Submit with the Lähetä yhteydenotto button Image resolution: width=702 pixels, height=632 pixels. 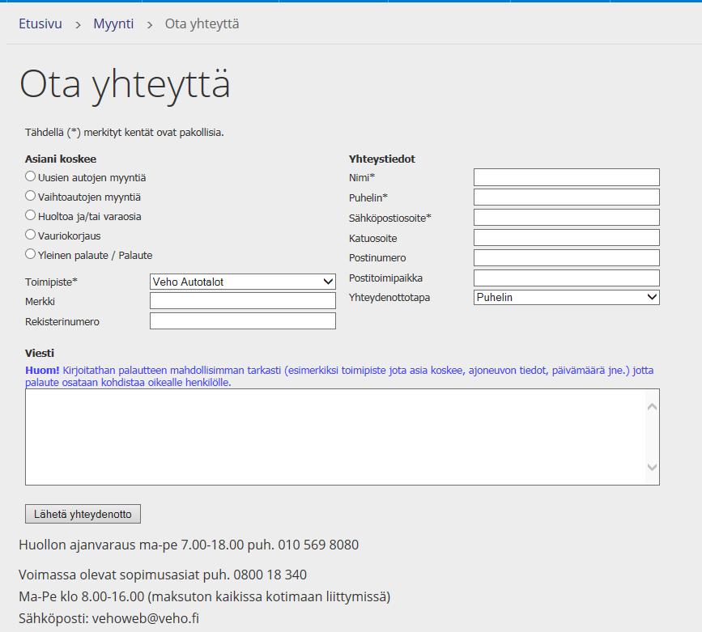pyautogui.click(x=83, y=514)
